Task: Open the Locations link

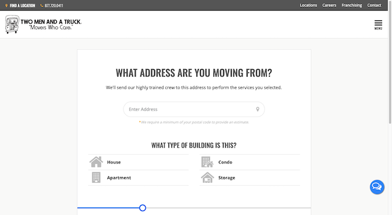Action: point(308,5)
